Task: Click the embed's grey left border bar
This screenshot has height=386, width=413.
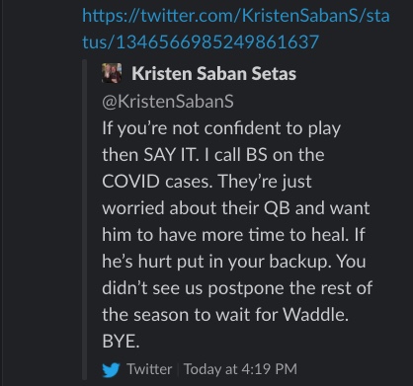Action: point(85,219)
